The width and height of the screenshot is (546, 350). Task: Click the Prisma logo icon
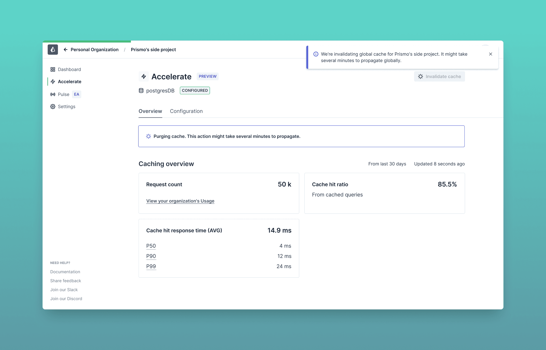(53, 50)
